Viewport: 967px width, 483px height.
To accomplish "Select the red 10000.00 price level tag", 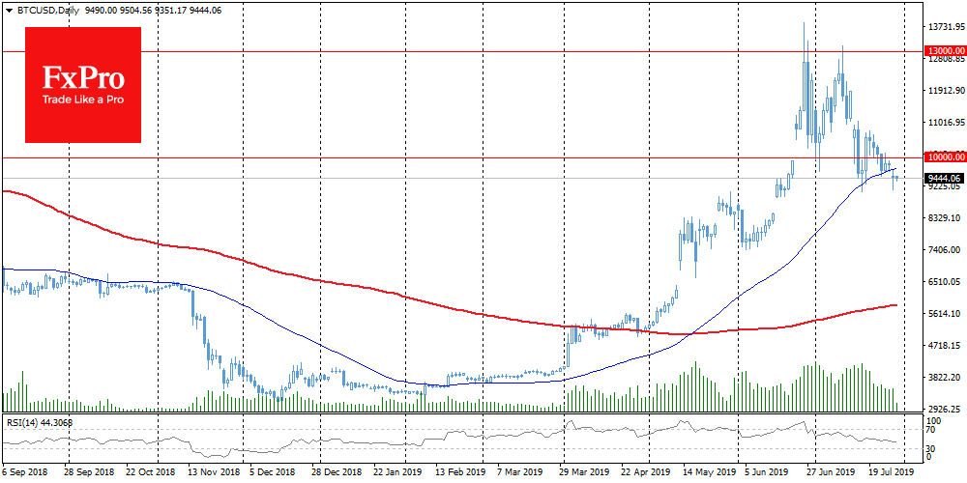I will click(945, 156).
